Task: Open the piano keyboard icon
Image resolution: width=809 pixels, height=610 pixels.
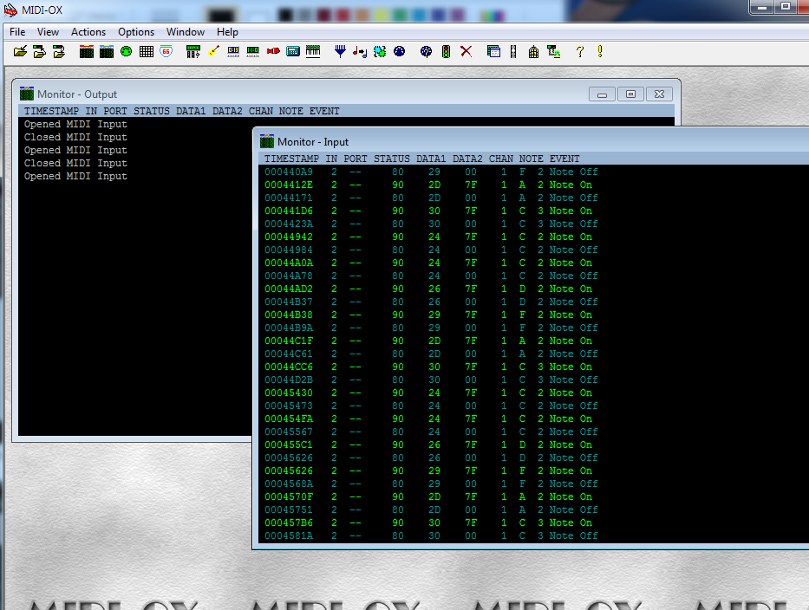Action: coord(313,52)
